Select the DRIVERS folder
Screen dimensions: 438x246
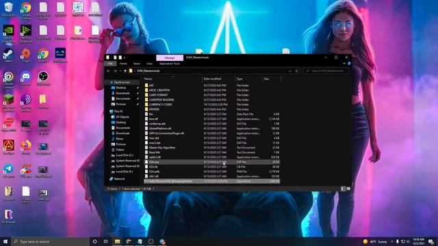click(154, 109)
